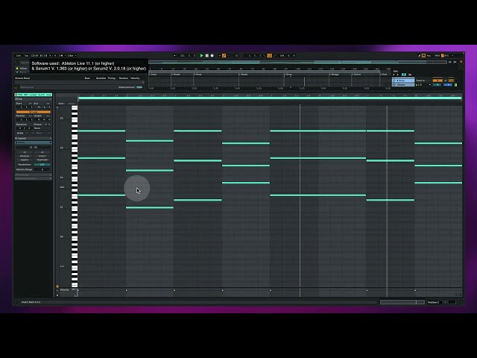Enable Key map mode
Viewport: 477px width, 358px height.
[429, 56]
